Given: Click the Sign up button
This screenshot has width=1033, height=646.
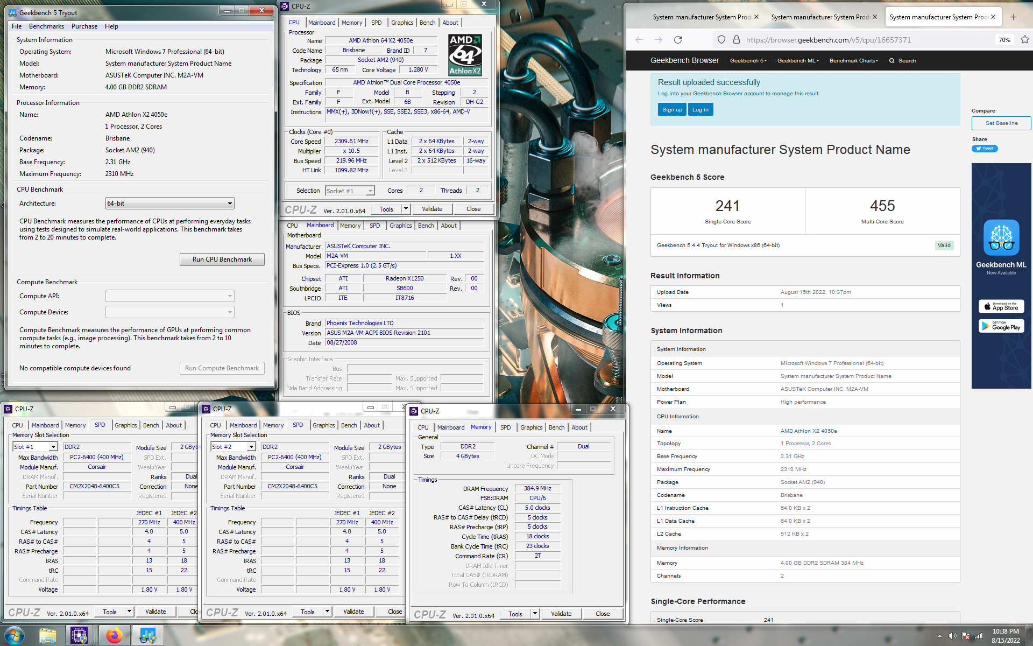Looking at the screenshot, I should [x=672, y=110].
